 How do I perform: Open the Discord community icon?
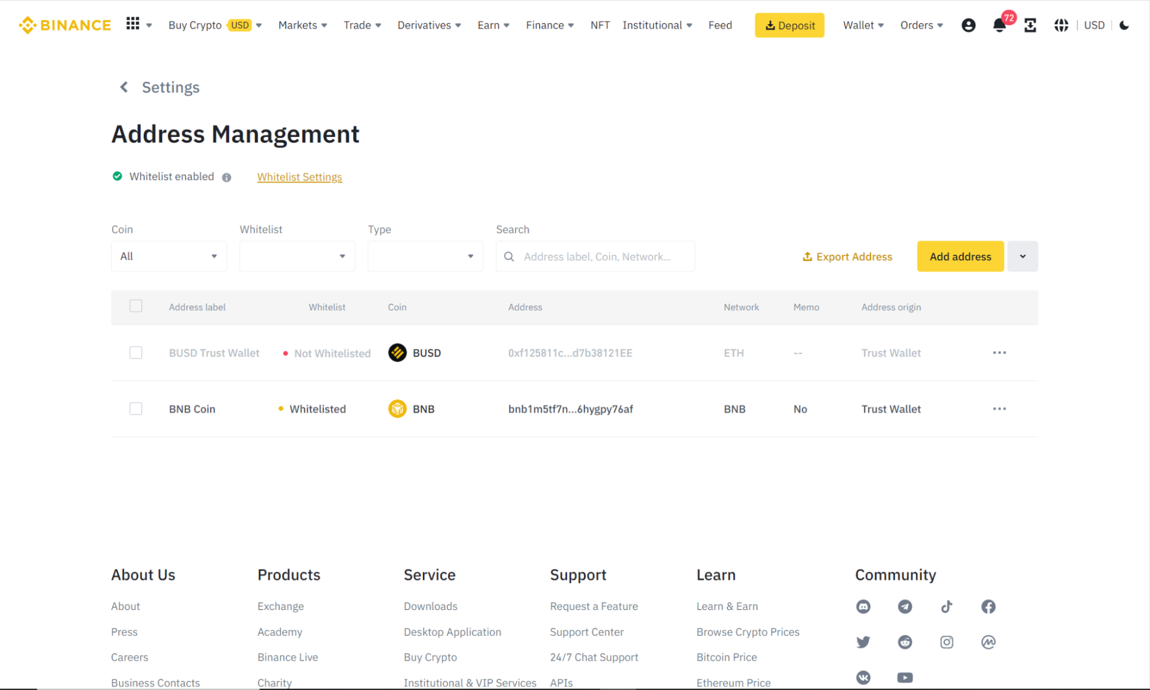point(863,607)
